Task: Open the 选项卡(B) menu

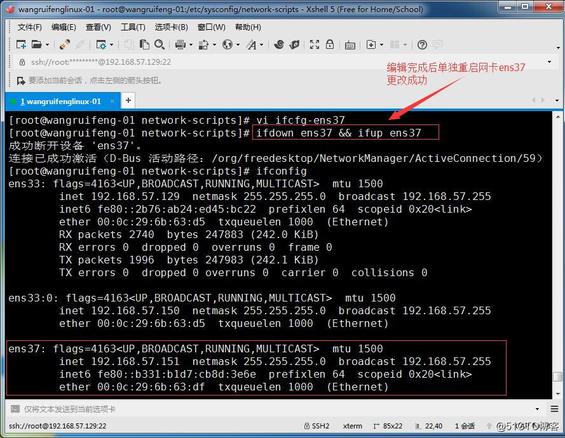Action: 171,27
